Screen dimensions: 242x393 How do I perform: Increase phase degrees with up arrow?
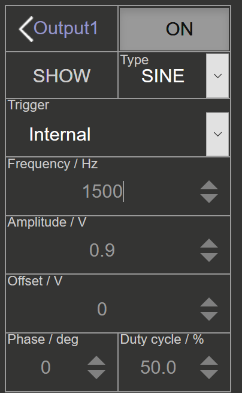[x=96, y=361]
